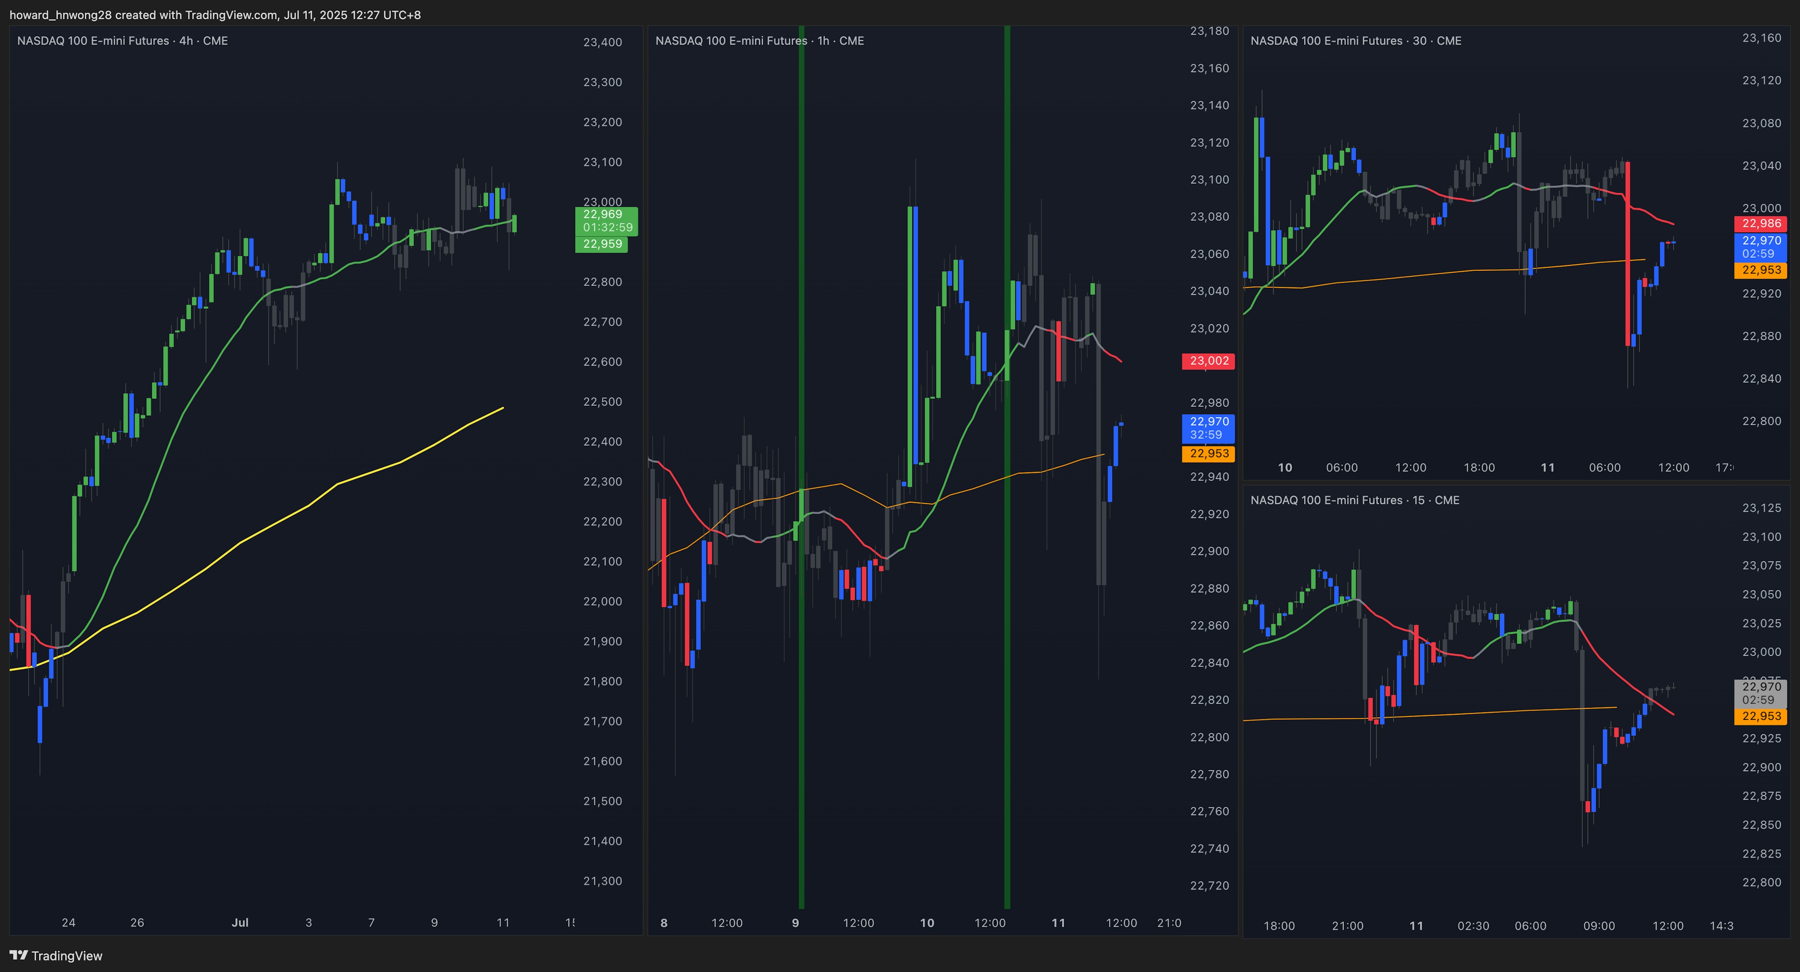Select the 1h chart title label
The height and width of the screenshot is (972, 1800).
[759, 40]
